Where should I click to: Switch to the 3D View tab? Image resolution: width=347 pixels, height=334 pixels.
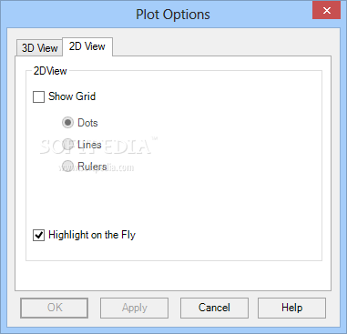[x=39, y=48]
